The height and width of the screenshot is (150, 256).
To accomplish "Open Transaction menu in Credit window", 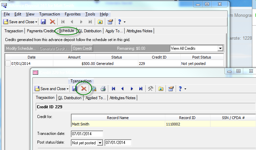I will (81, 81).
